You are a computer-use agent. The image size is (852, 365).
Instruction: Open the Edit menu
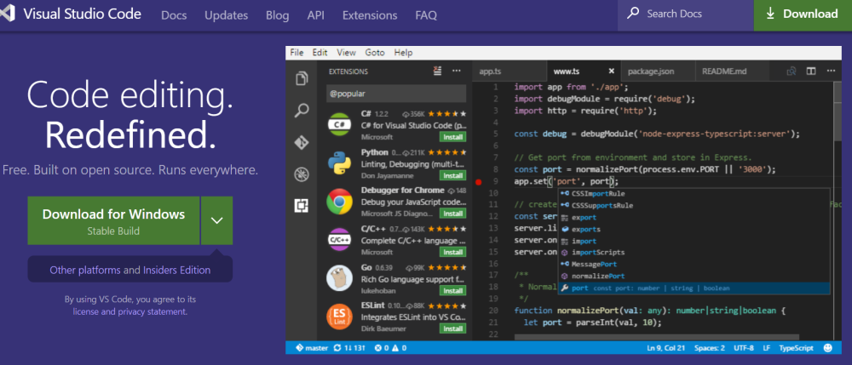click(x=320, y=53)
